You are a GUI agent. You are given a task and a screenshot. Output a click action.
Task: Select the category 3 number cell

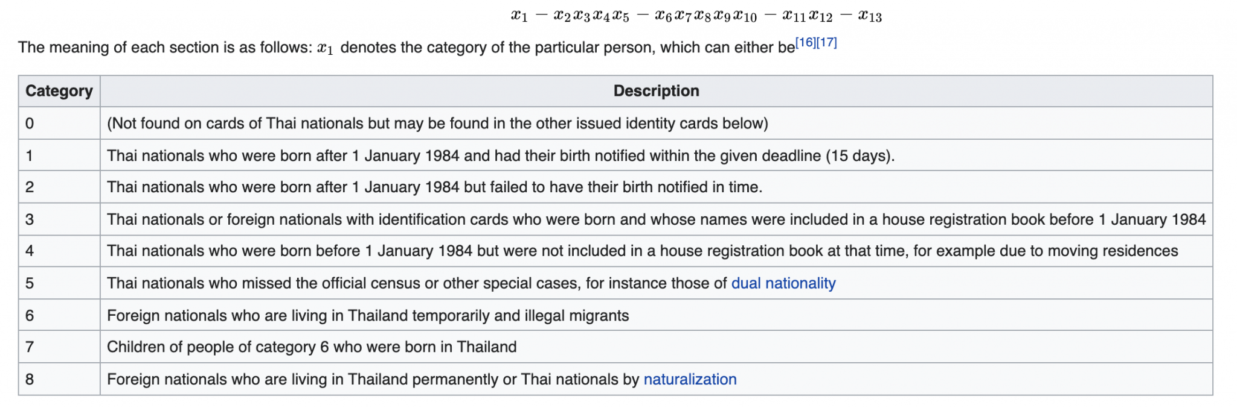pyautogui.click(x=30, y=219)
